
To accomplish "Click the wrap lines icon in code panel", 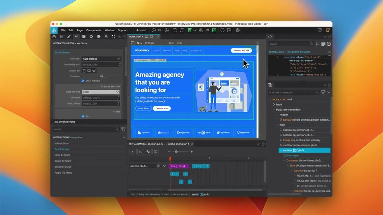I will [323, 44].
